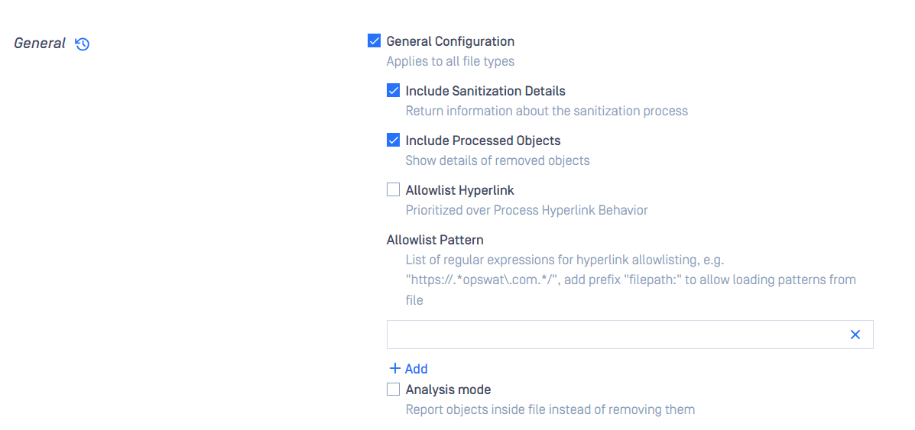Image resolution: width=915 pixels, height=430 pixels.
Task: Click the General Configuration label text
Action: (450, 41)
